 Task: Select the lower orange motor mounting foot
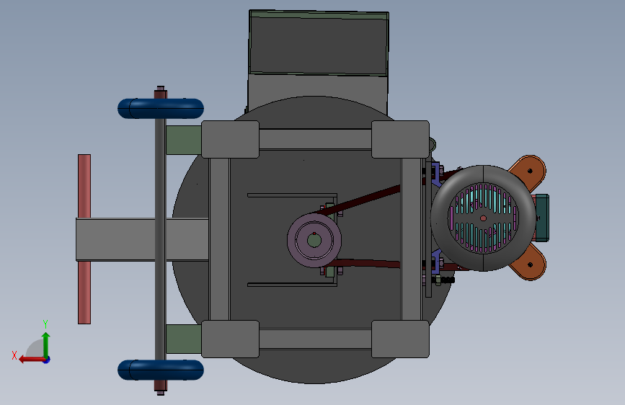(528, 263)
